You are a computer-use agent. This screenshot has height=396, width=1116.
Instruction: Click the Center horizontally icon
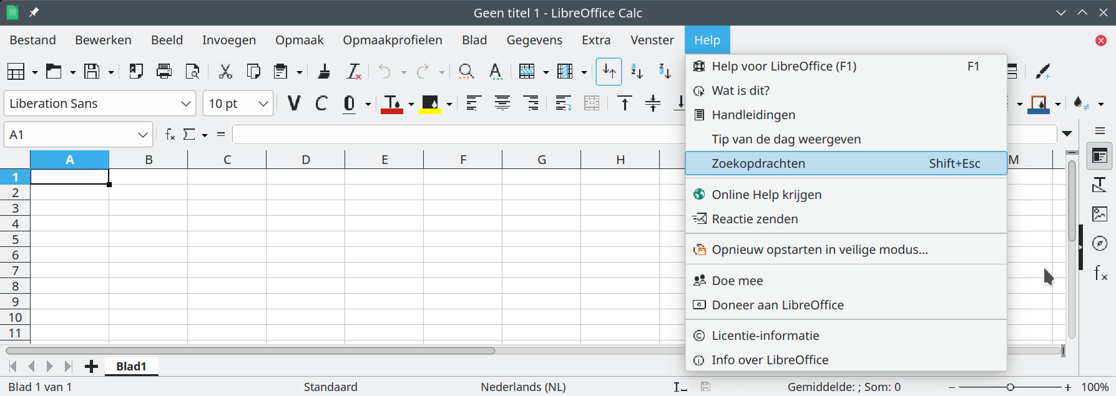point(502,104)
